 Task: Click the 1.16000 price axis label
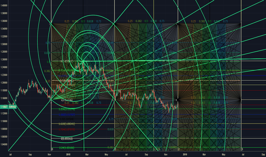point(4,98)
